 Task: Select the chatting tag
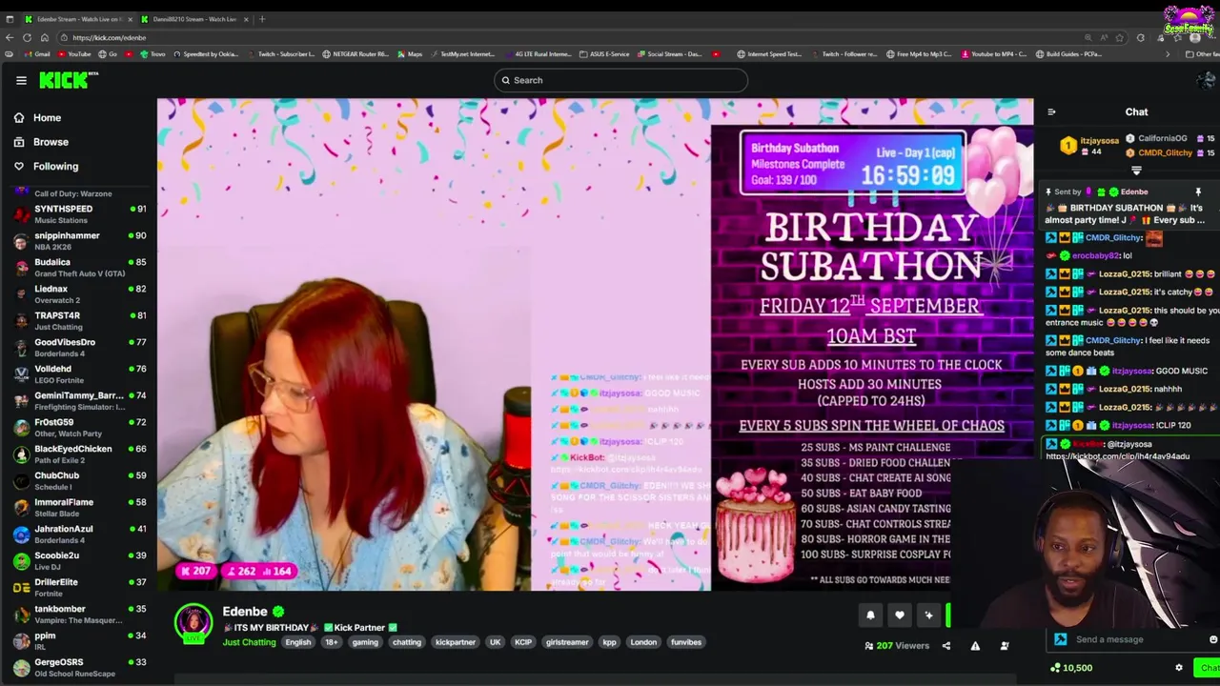point(407,642)
